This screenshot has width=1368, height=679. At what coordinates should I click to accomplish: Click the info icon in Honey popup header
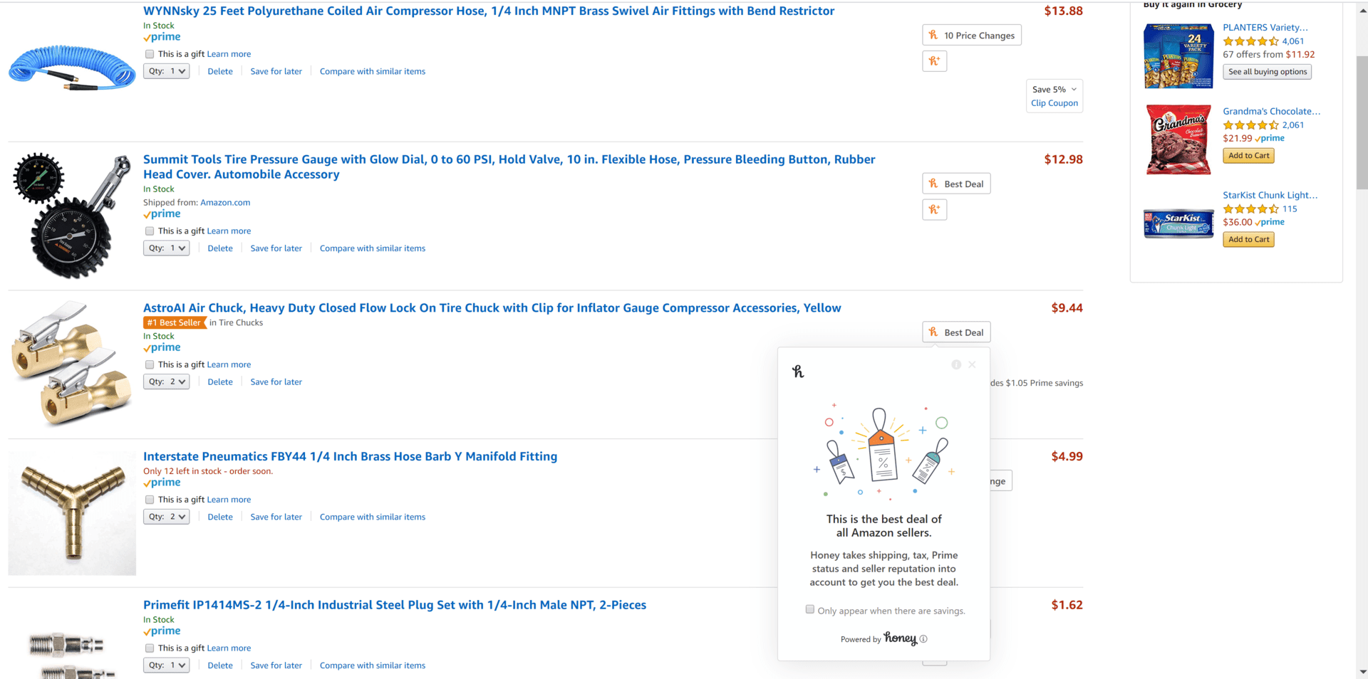click(956, 364)
